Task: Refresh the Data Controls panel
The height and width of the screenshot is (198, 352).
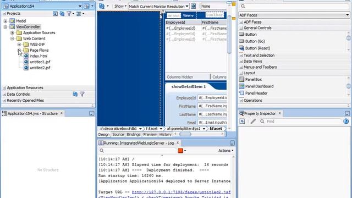Action: pos(75,94)
